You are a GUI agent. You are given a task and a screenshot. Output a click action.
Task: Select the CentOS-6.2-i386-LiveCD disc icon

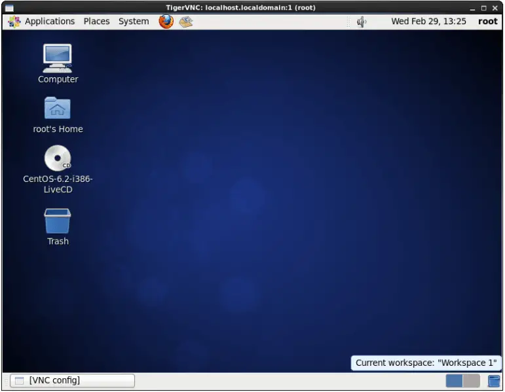tap(58, 159)
